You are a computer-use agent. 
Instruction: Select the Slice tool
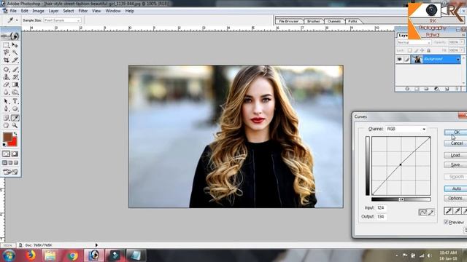tap(15, 60)
